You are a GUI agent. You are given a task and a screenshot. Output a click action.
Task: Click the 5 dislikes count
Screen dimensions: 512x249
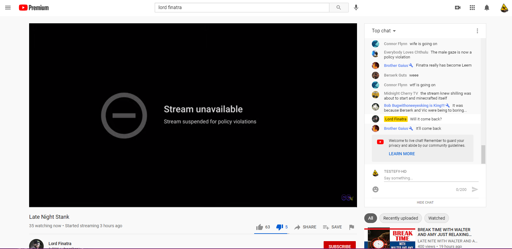(286, 227)
